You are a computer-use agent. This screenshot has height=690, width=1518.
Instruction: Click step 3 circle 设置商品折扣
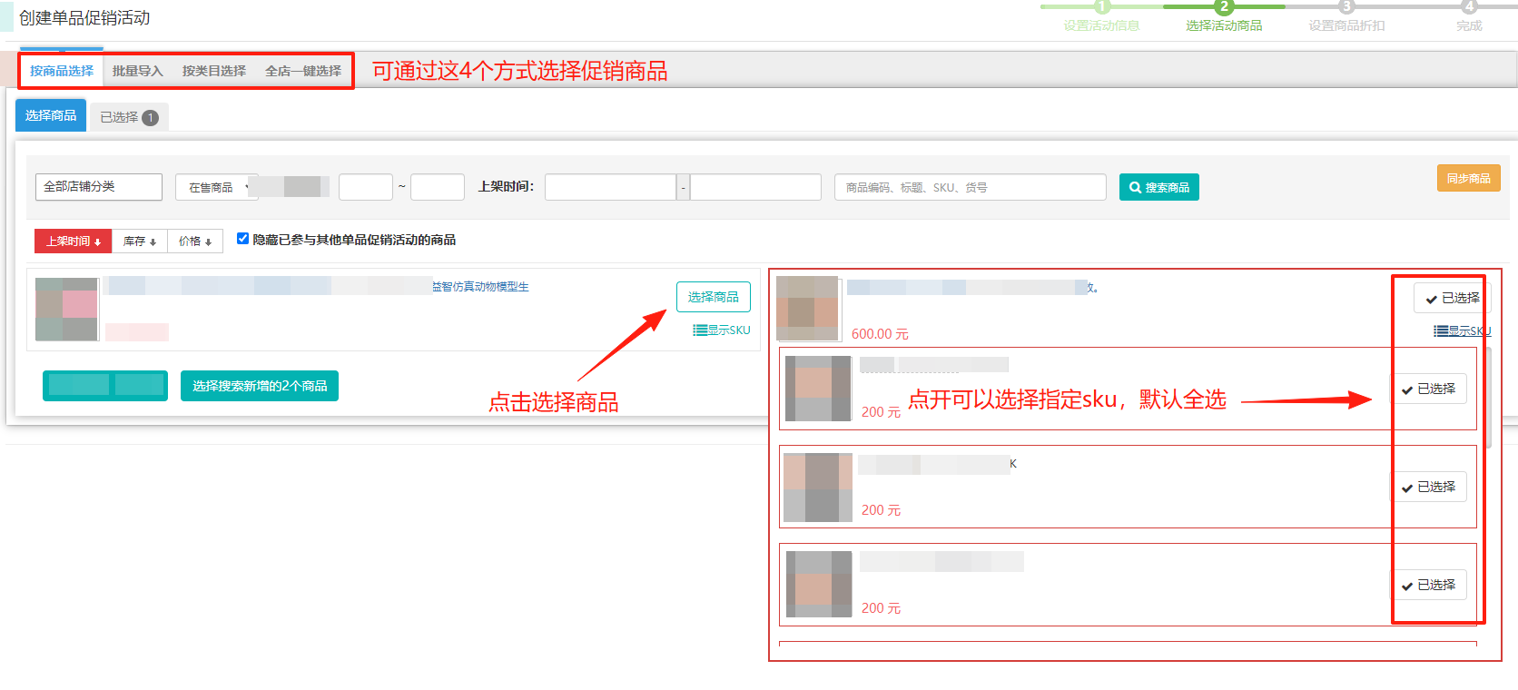(x=1346, y=7)
